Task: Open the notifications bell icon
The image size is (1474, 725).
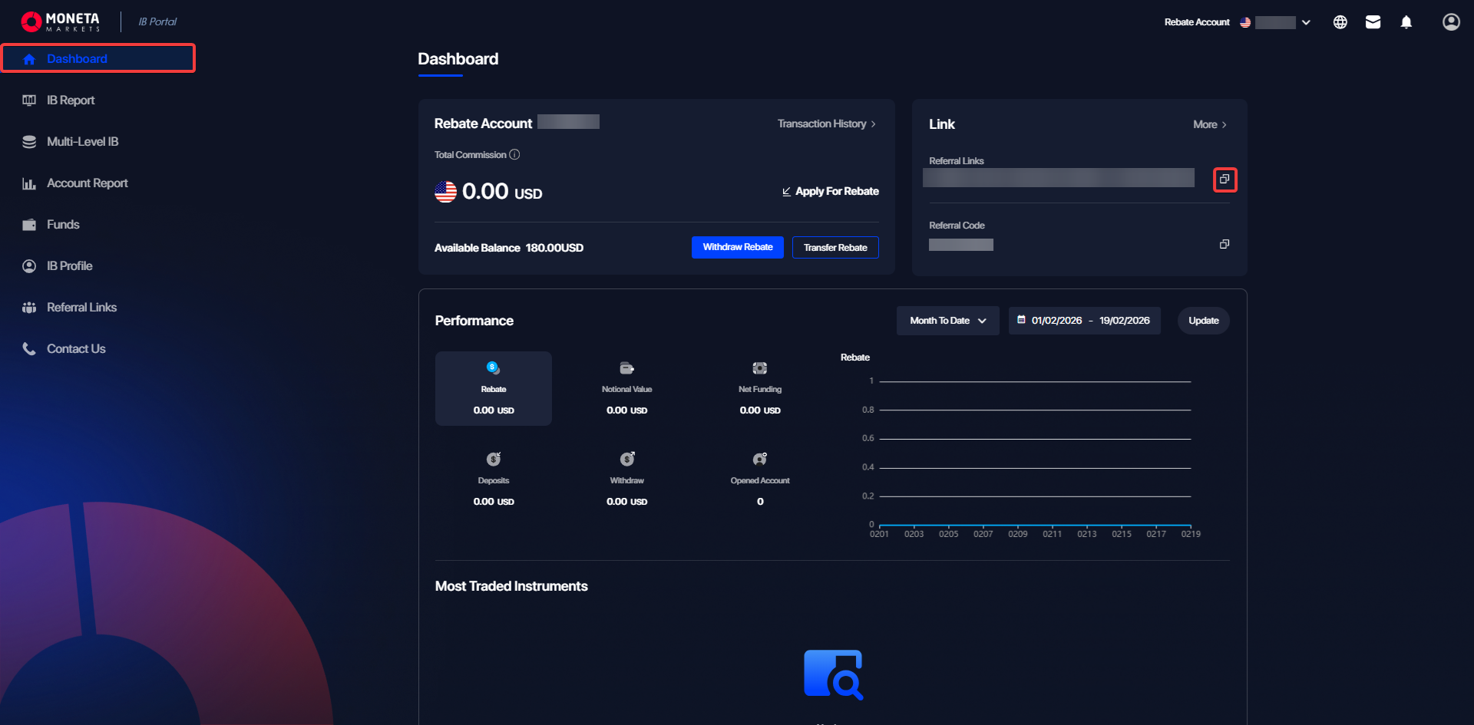Action: coord(1406,22)
